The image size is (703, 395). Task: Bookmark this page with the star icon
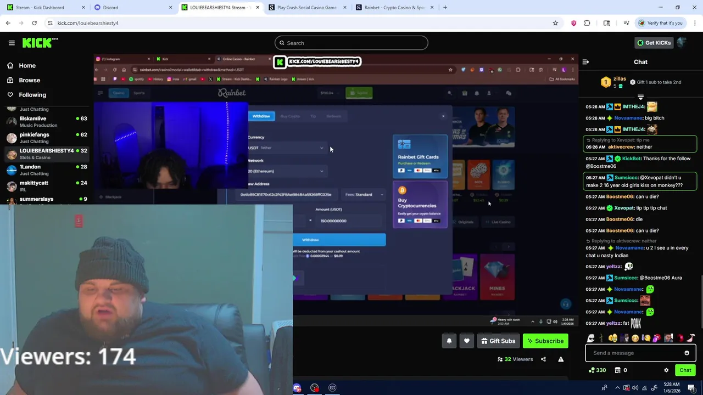point(555,23)
